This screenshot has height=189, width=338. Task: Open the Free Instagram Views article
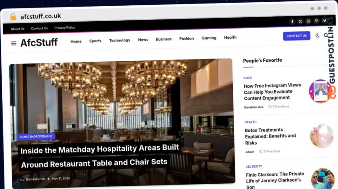(272, 92)
